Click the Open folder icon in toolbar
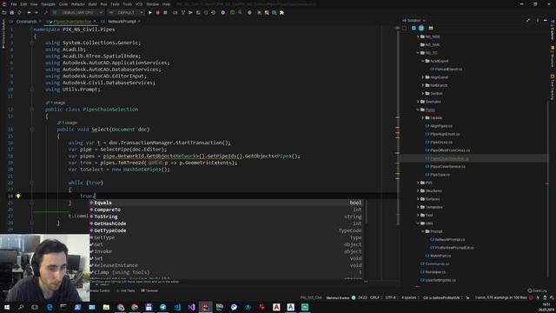 click(4, 12)
